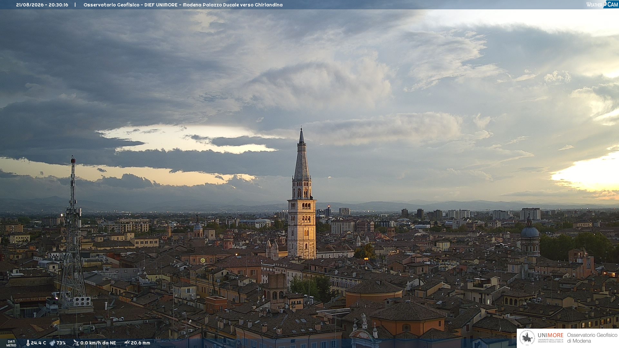This screenshot has height=348, width=619.
Task: Click the blue church dome
Action: 529,231
